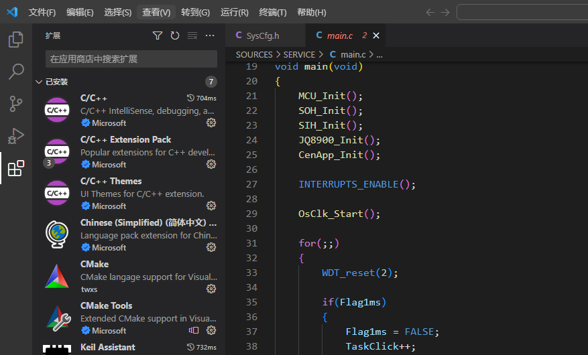
Task: Open extensions panel more actions menu
Action: [x=210, y=35]
